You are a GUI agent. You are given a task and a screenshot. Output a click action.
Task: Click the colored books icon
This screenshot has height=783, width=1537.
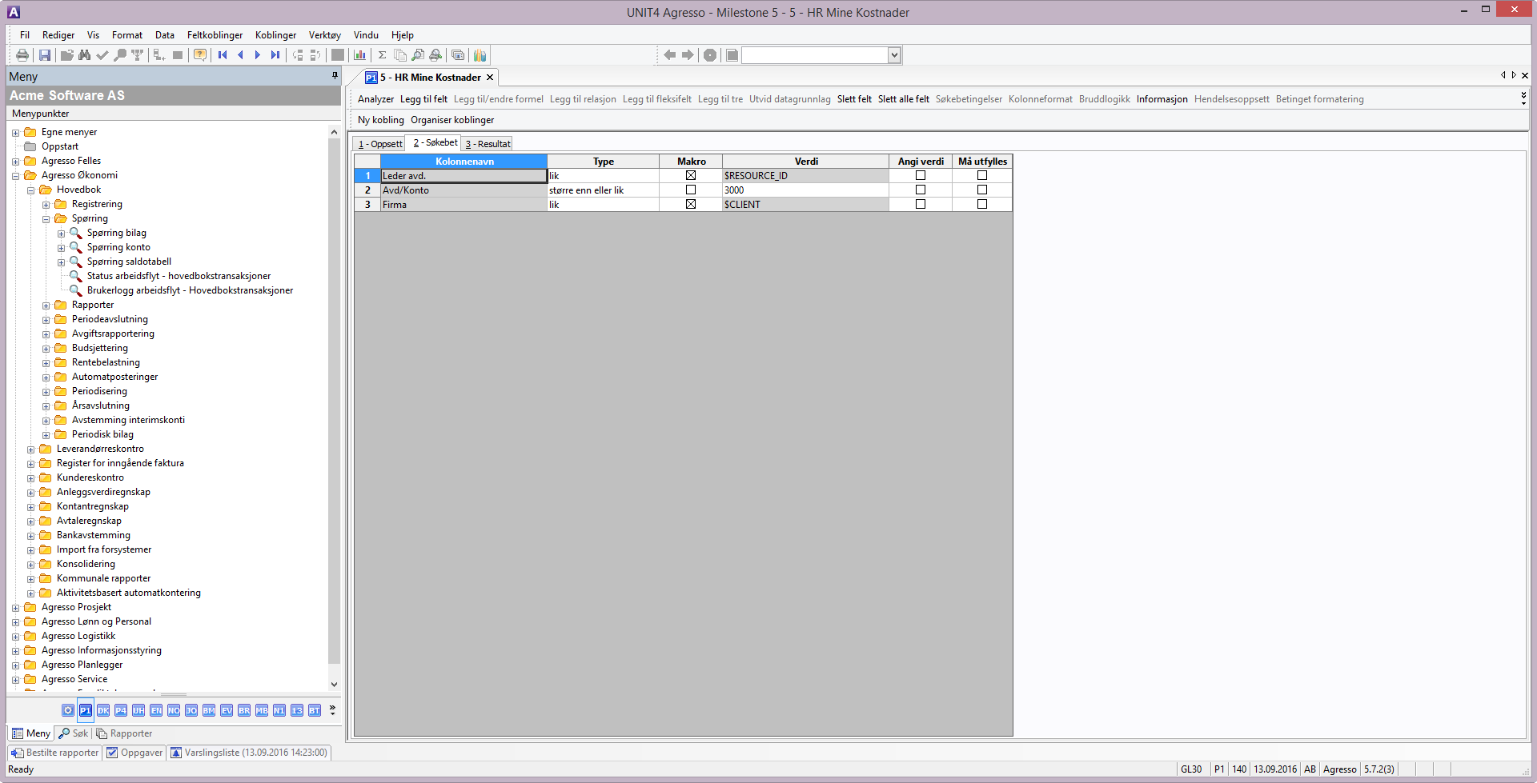[x=480, y=55]
